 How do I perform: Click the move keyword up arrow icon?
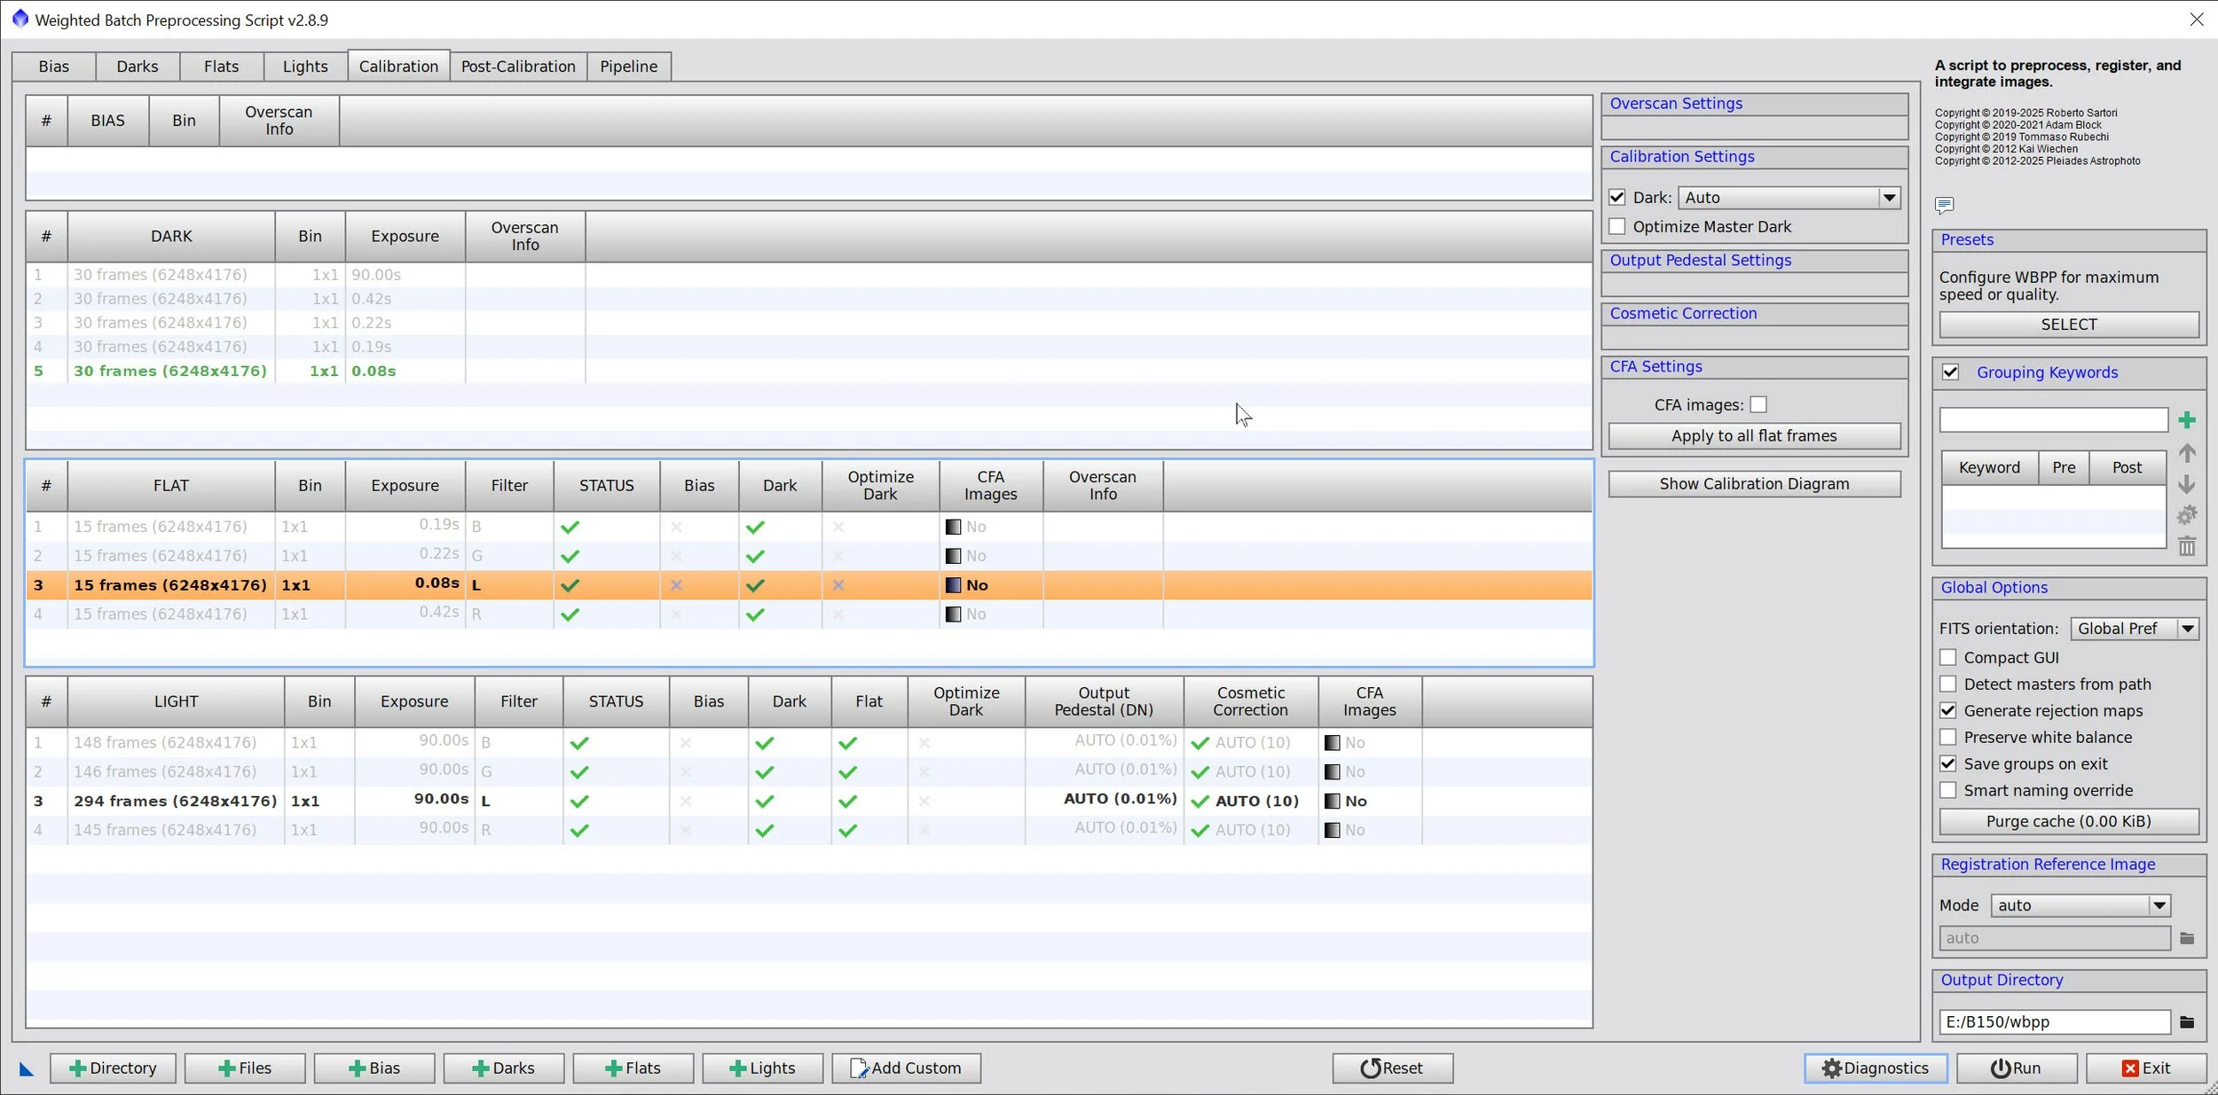point(2187,453)
